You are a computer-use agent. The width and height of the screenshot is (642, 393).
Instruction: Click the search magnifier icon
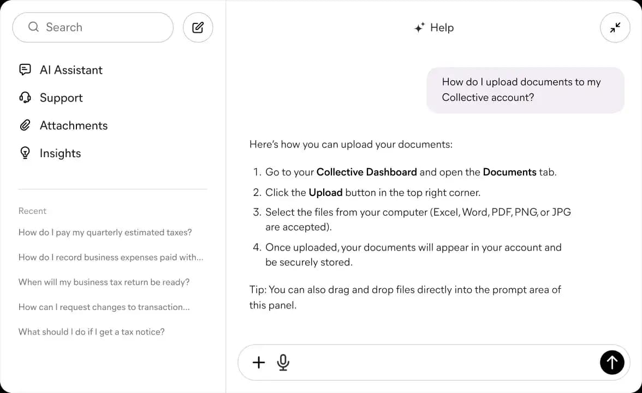[33, 27]
